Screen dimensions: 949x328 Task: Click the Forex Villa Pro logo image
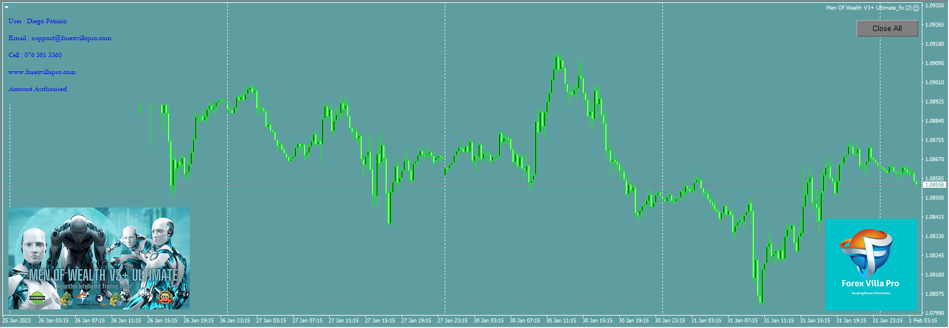[x=871, y=265]
